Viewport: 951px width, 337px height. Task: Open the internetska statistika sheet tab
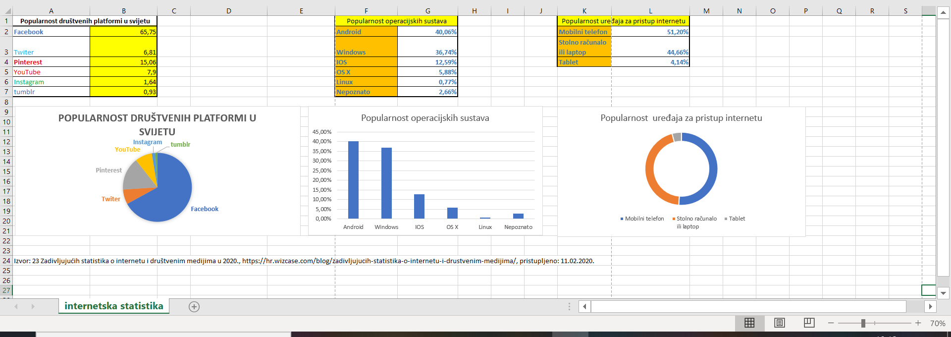click(113, 306)
